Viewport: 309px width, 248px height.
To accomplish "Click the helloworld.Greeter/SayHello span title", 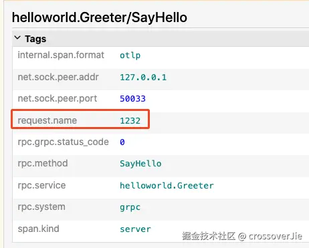I will coord(100,17).
